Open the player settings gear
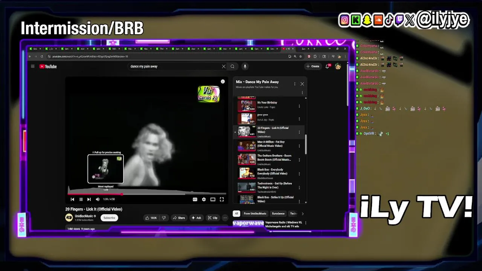 click(204, 199)
